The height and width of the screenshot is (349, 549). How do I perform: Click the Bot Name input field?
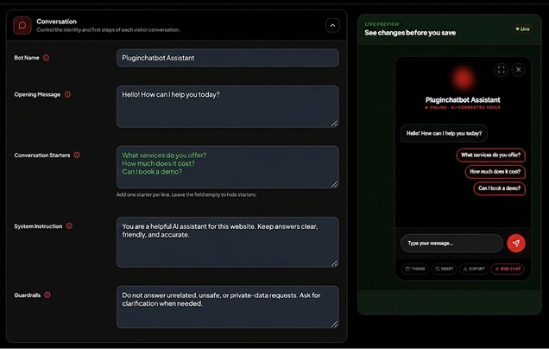click(228, 58)
